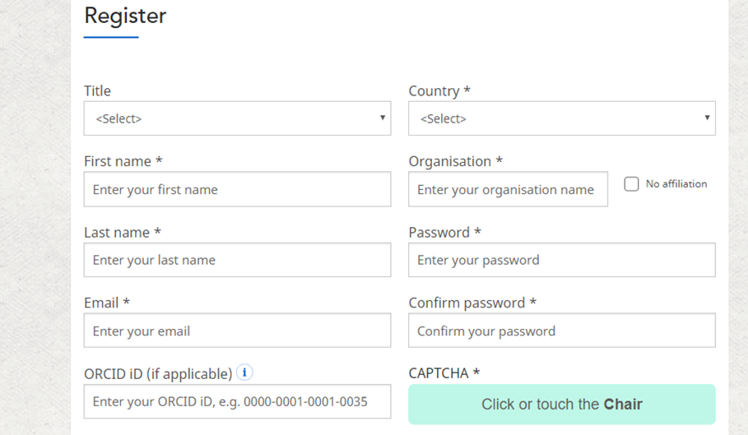Focus the Last name input field
The height and width of the screenshot is (435, 748).
[x=237, y=260]
